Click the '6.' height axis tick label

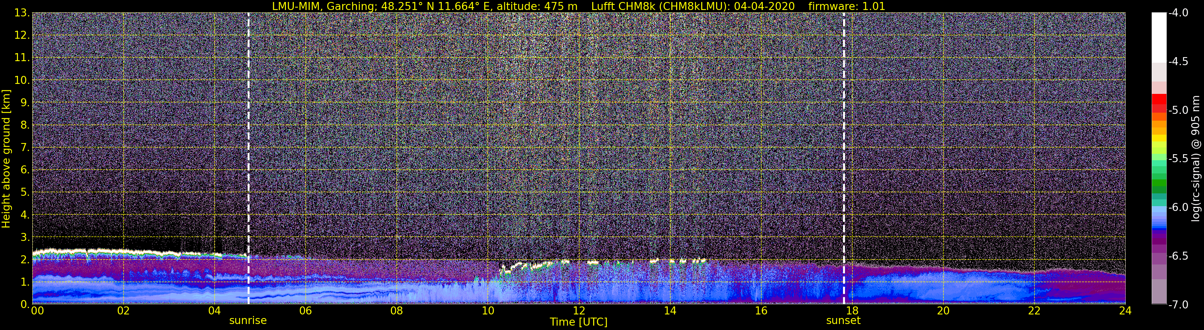tap(24, 170)
